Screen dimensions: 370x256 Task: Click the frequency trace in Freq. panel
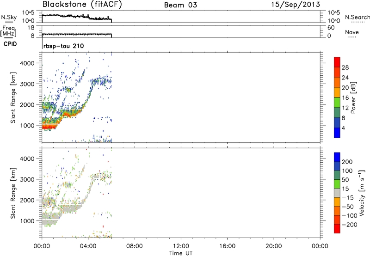tap(77, 35)
